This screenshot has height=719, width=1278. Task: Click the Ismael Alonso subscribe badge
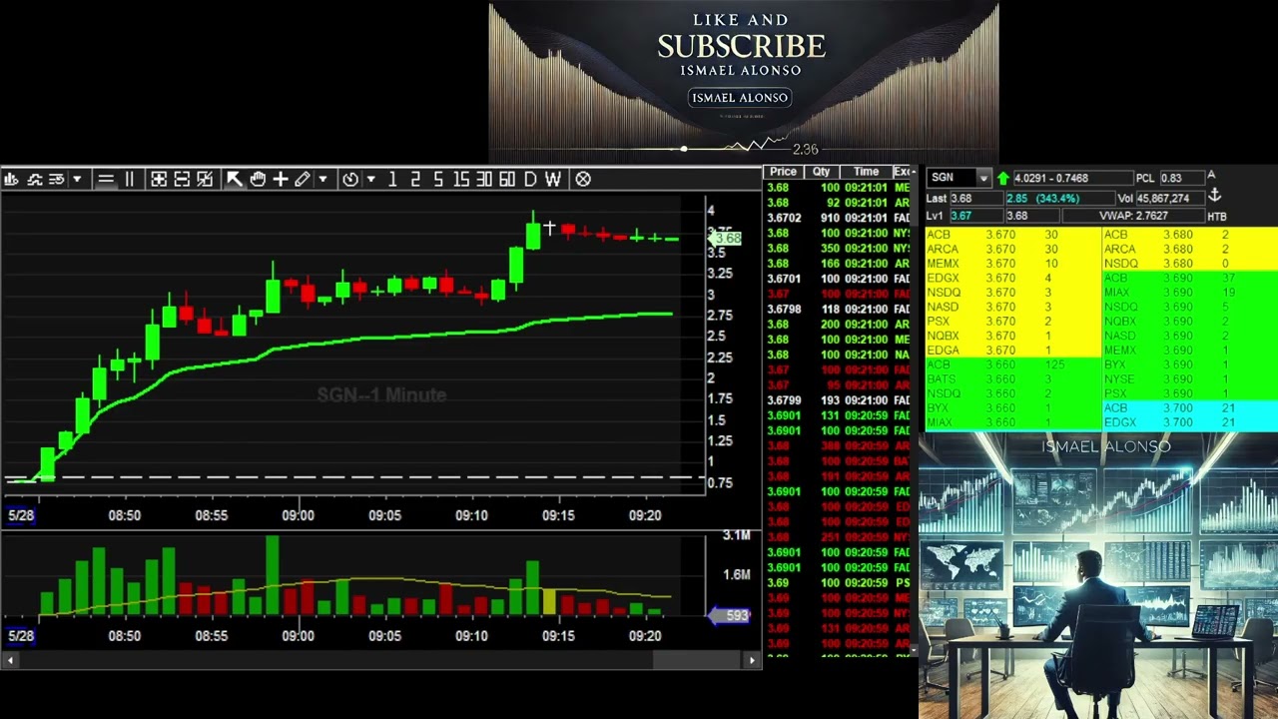click(740, 97)
